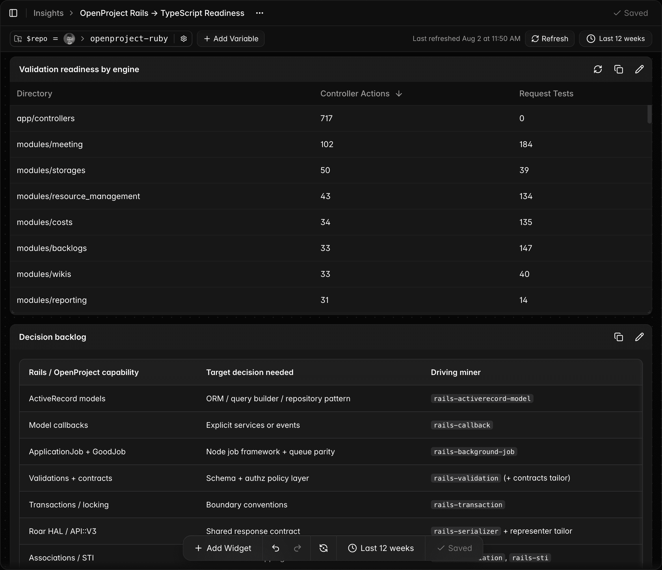The height and width of the screenshot is (570, 662).
Task: Click the ActiveRecord models capability cell
Action: point(67,399)
